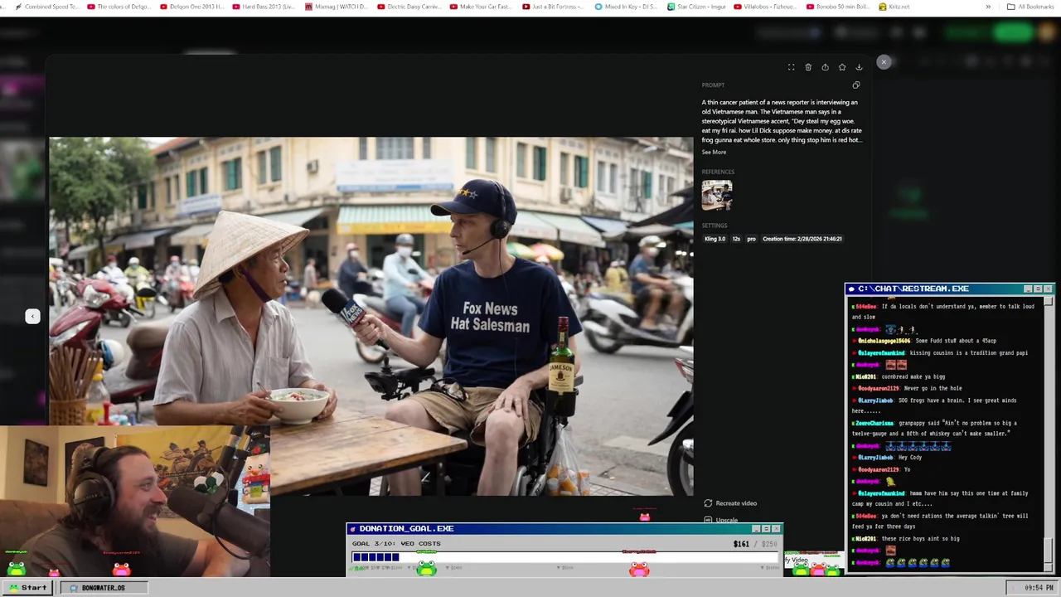This screenshot has width=1061, height=597.
Task: Click the Upscale button
Action: click(721, 520)
